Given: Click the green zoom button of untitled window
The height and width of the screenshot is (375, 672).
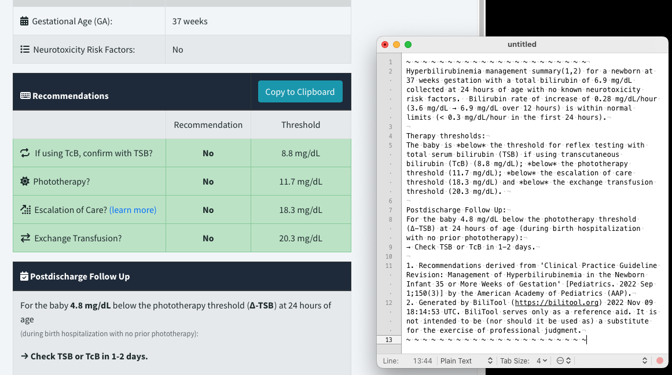Looking at the screenshot, I should [408, 45].
